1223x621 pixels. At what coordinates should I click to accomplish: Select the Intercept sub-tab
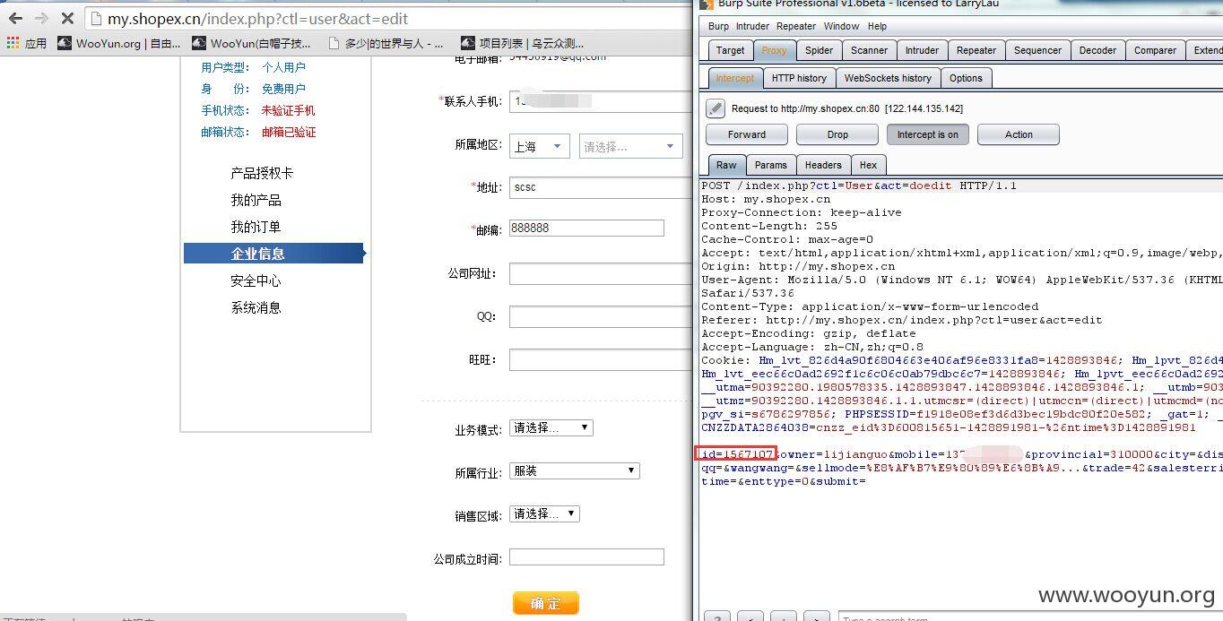[735, 78]
